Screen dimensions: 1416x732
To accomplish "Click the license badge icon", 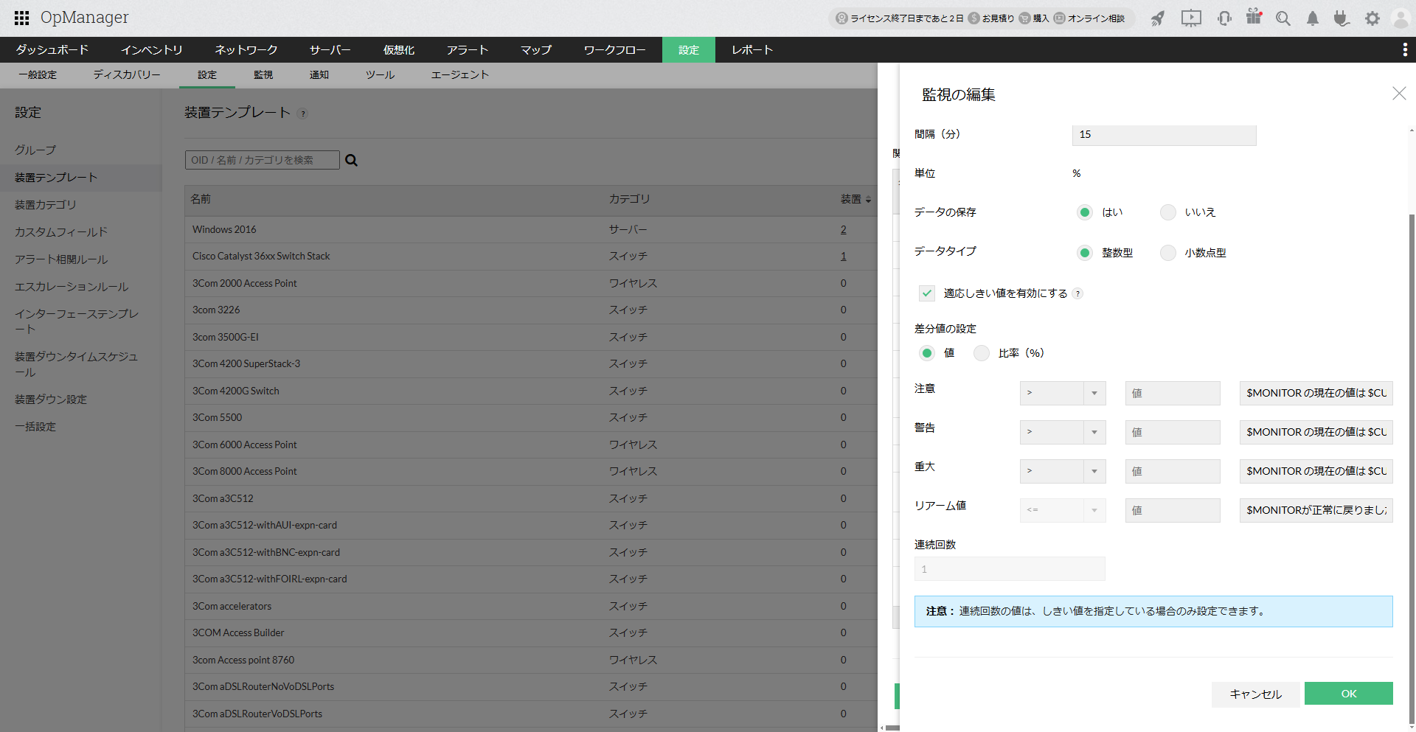I will click(841, 18).
